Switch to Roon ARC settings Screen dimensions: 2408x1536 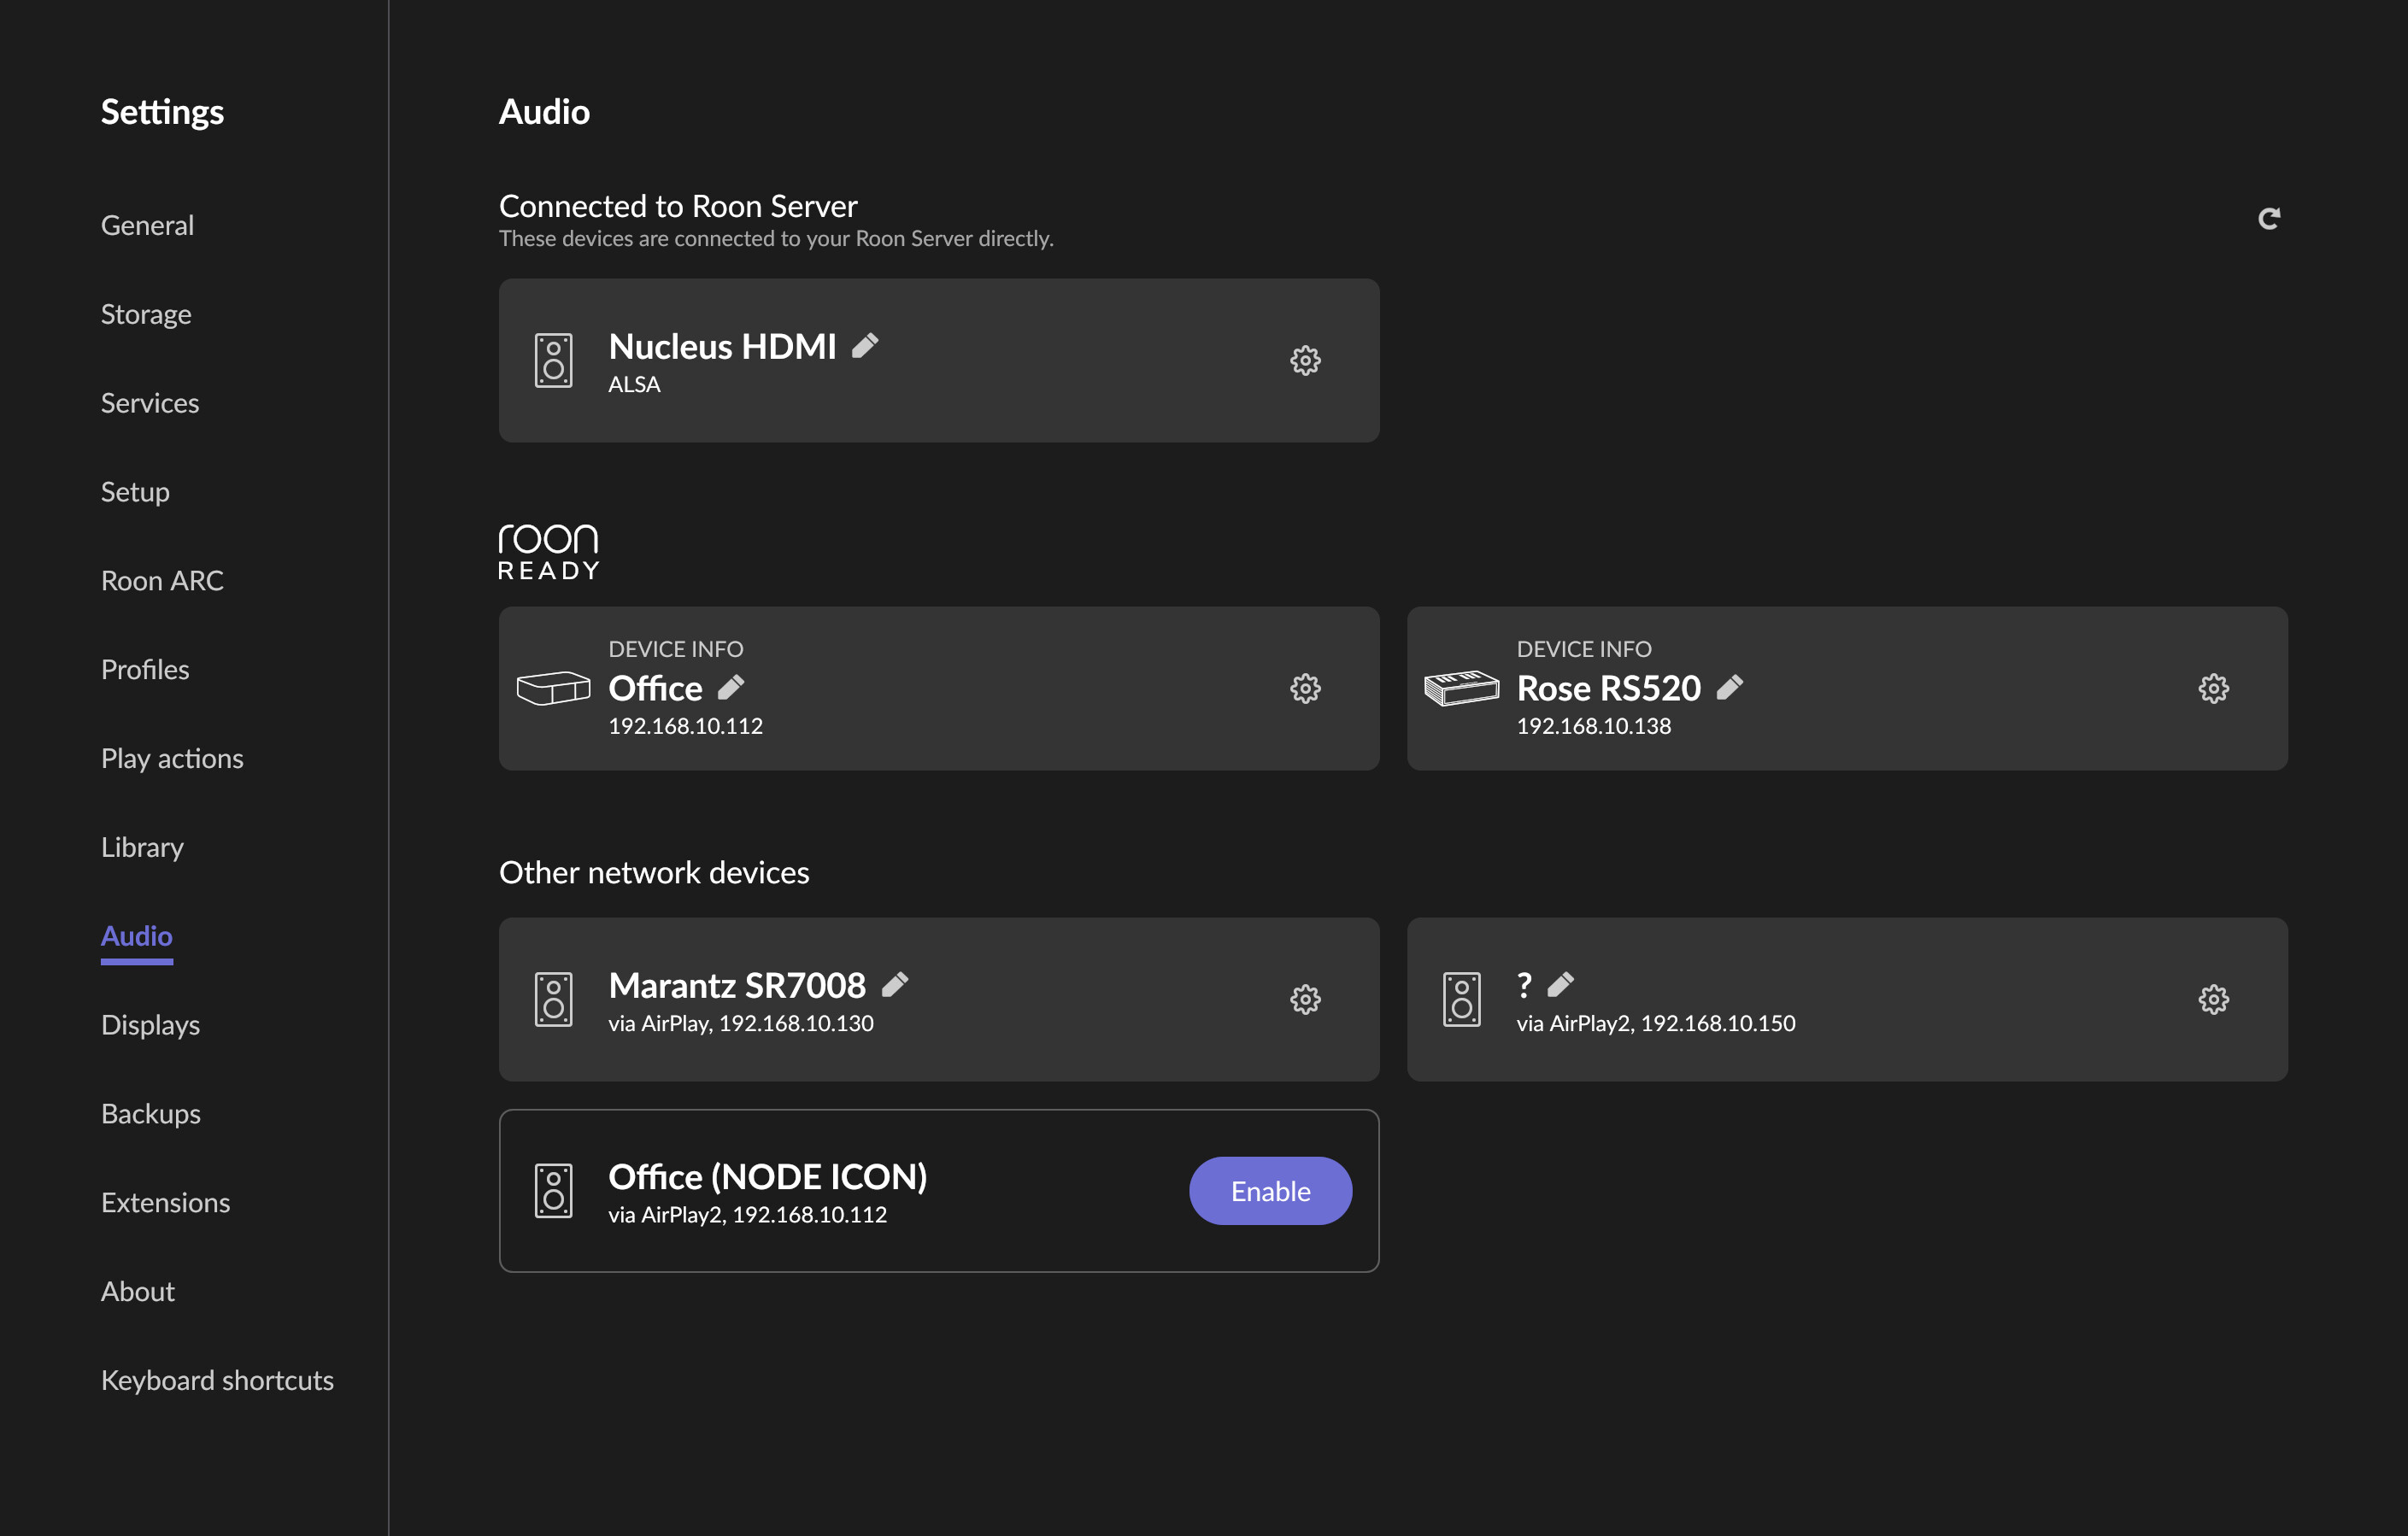point(162,581)
